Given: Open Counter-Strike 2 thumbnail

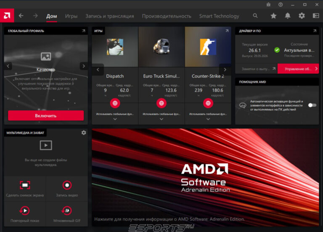Looking at the screenshot, I should point(208,47).
